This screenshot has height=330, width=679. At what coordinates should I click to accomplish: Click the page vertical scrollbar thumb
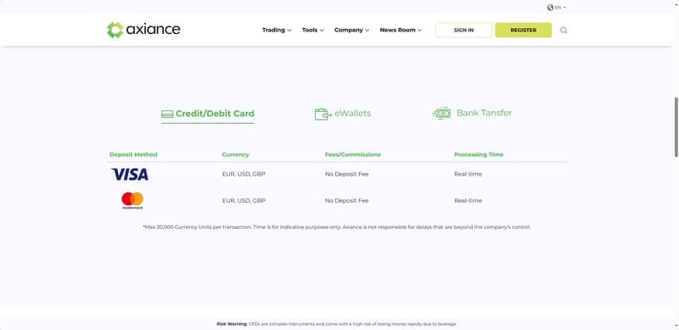pos(676,127)
